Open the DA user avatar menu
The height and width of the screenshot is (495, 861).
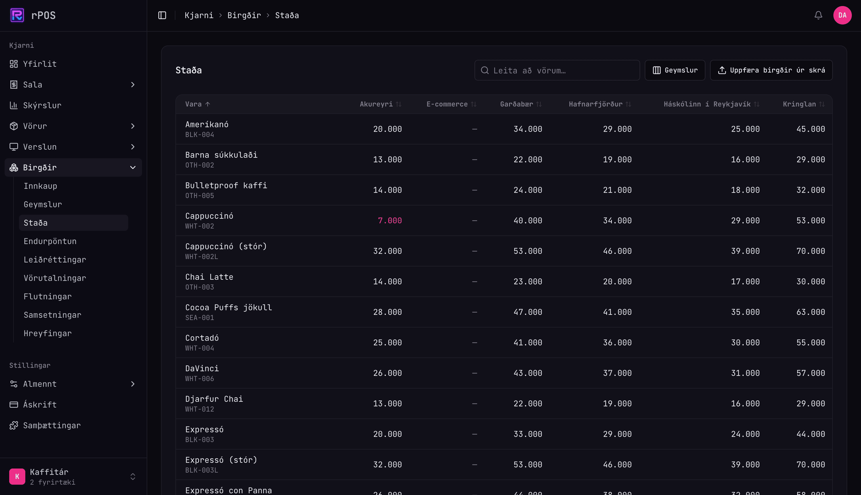(842, 15)
